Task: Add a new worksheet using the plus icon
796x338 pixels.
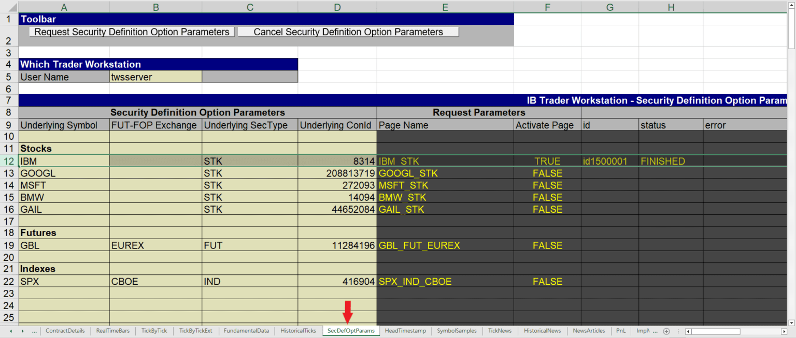Action: 666,331
